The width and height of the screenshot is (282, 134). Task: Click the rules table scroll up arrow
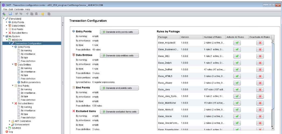click(273, 41)
